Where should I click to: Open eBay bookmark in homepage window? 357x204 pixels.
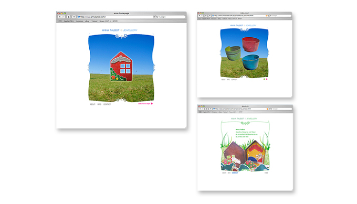pos(87,21)
